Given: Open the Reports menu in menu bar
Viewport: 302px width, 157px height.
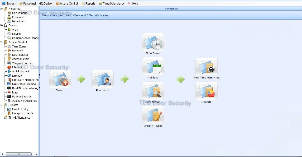Looking at the screenshot, I should 88,3.
